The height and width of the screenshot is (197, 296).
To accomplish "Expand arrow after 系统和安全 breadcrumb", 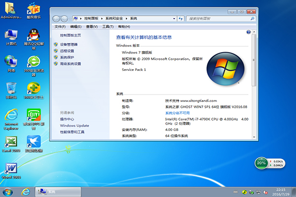I will (126, 19).
